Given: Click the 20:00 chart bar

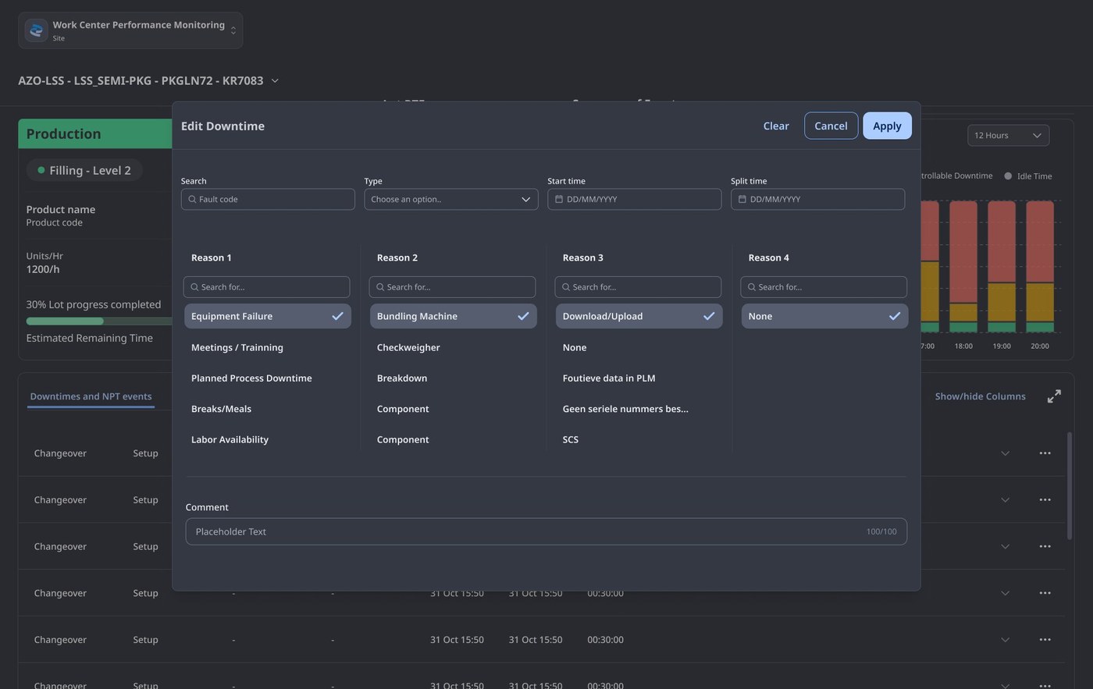Looking at the screenshot, I should click(1040, 267).
